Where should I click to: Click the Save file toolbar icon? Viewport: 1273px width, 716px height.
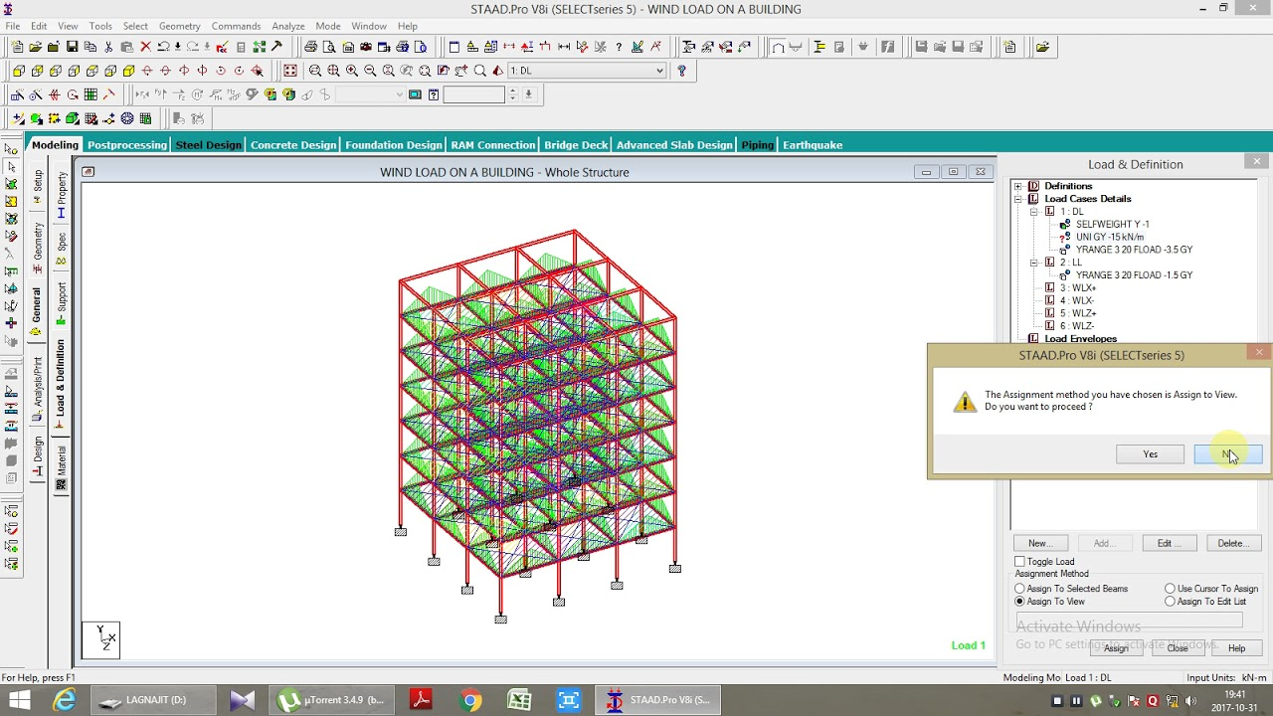[72, 47]
